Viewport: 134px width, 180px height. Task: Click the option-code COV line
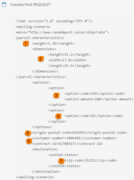pyautogui.click(x=95, y=94)
